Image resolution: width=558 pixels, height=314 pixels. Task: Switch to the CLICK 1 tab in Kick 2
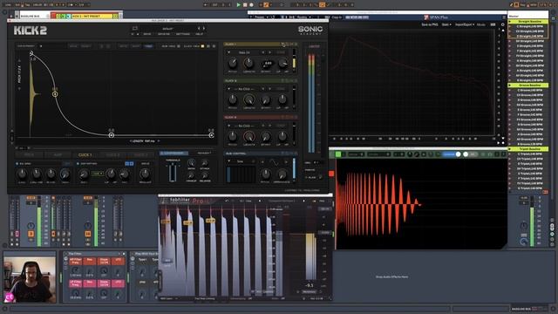(x=85, y=155)
